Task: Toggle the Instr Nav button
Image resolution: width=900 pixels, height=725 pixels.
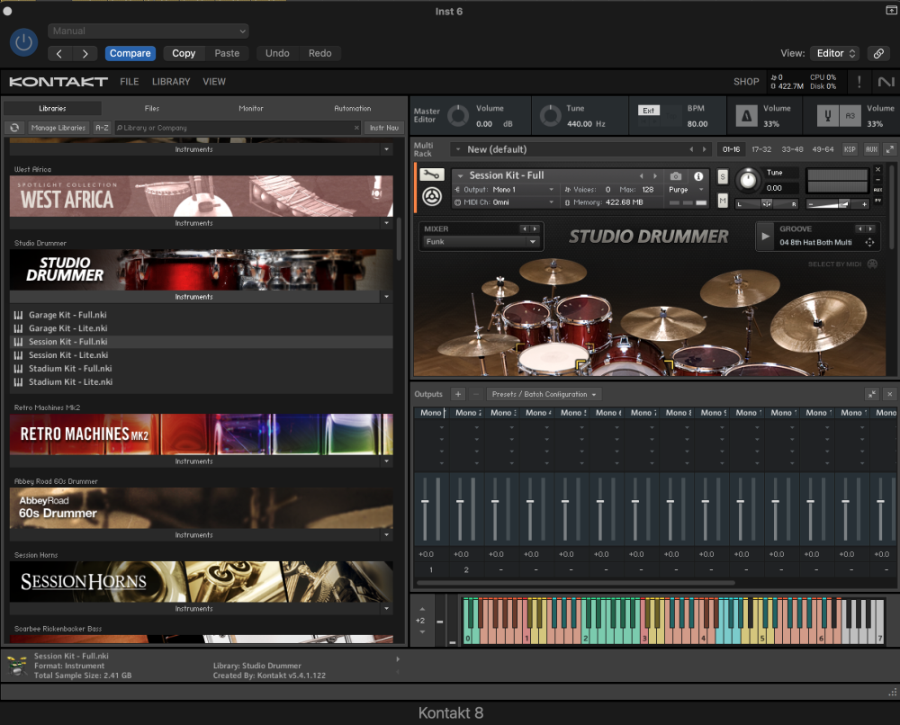Action: 384,128
